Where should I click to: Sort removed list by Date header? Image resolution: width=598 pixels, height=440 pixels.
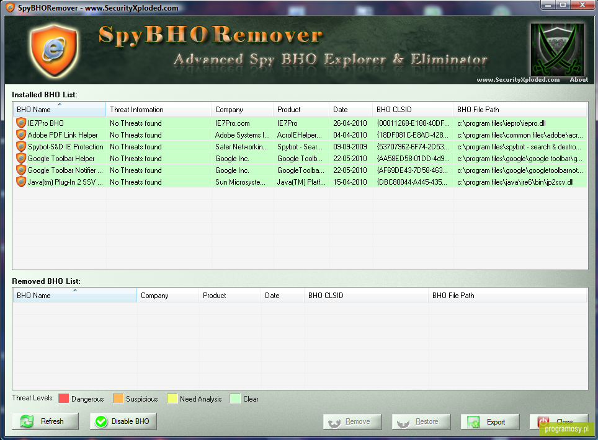click(x=283, y=295)
